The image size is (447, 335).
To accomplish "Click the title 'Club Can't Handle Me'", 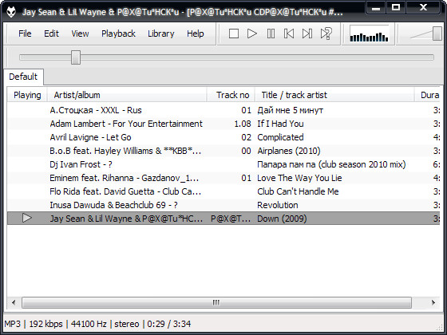I will [298, 191].
